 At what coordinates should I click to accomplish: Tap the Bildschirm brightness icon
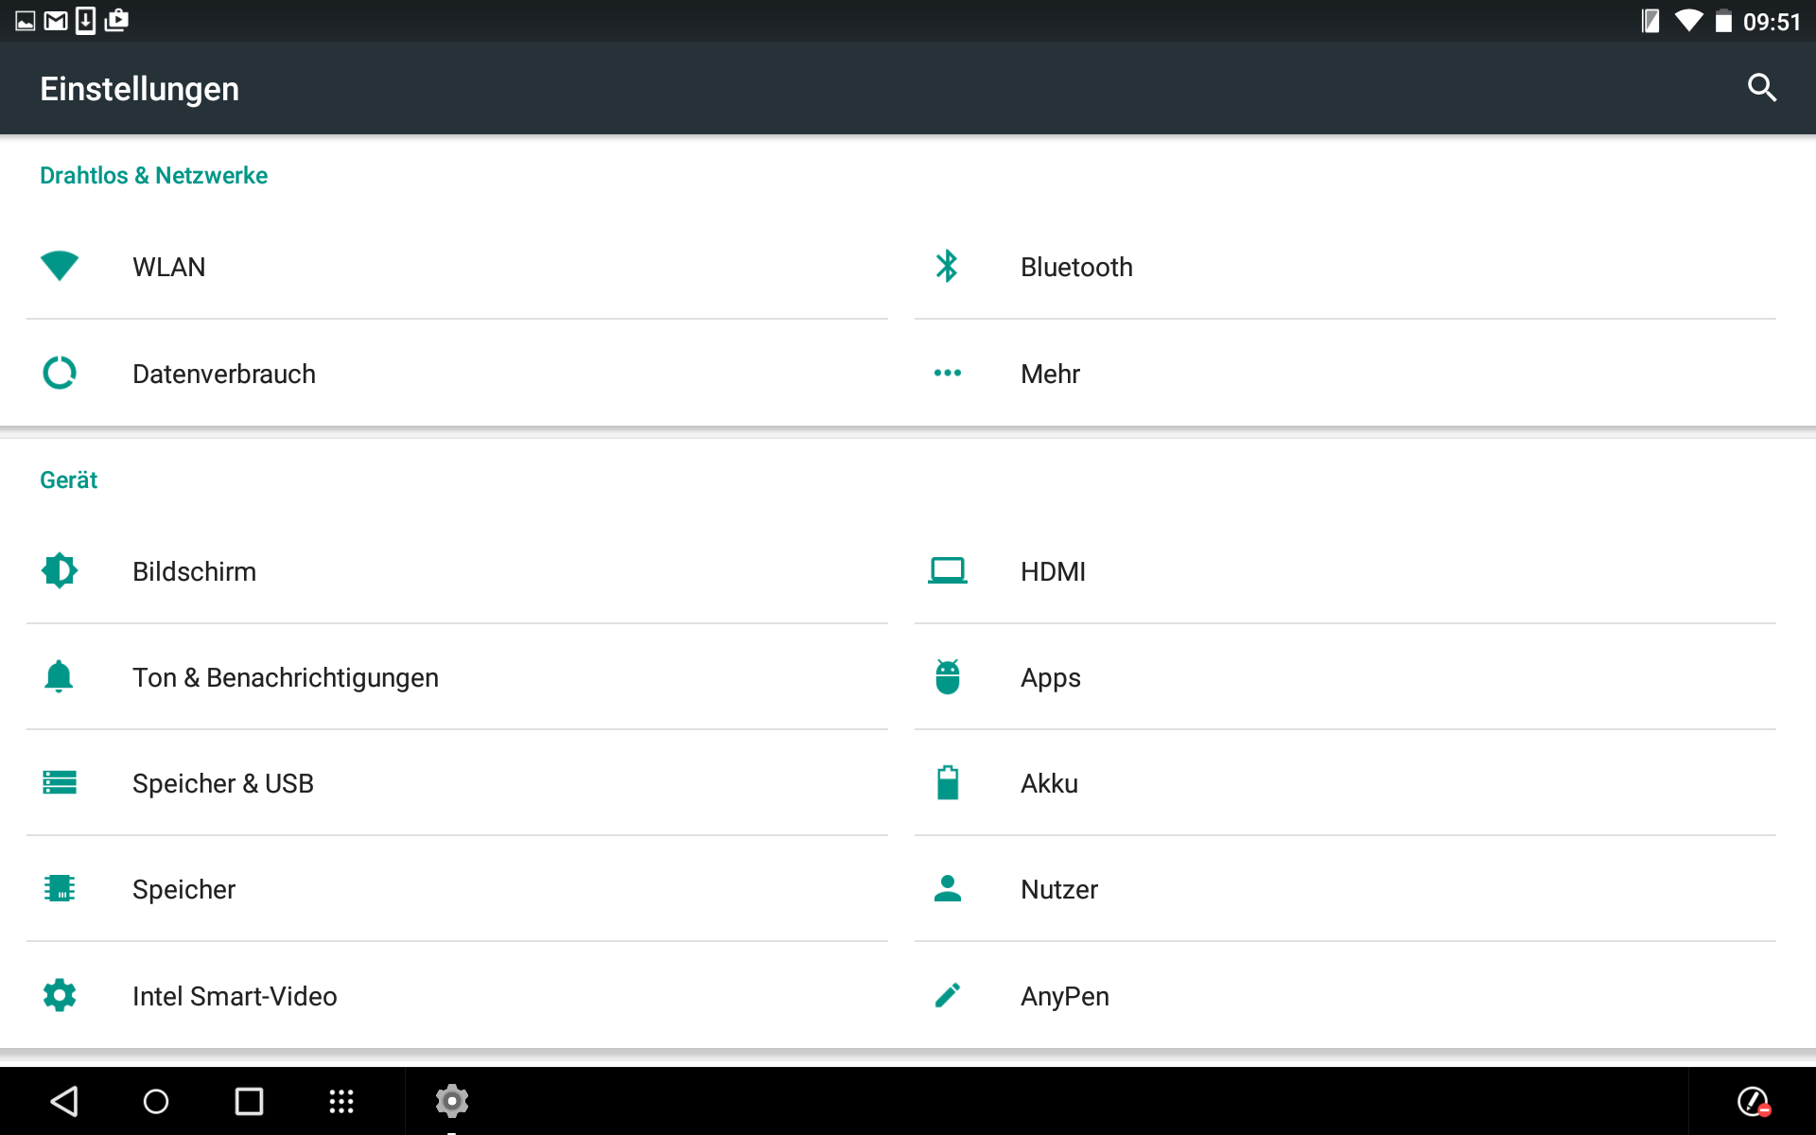point(60,570)
